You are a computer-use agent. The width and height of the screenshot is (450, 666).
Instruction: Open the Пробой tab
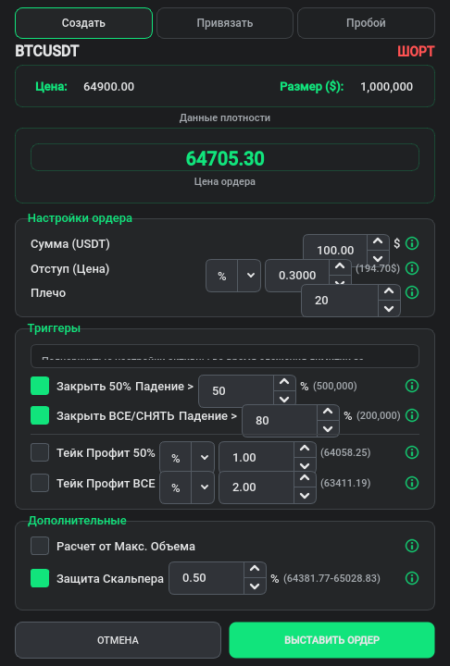pyautogui.click(x=366, y=23)
